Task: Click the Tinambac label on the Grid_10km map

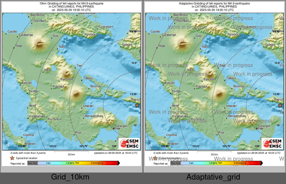Action: pyautogui.click(x=40, y=21)
